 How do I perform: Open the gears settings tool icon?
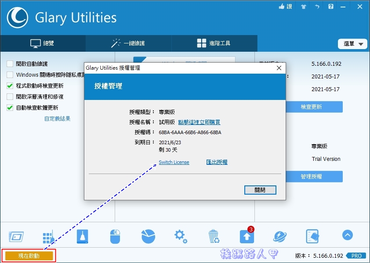(x=181, y=235)
